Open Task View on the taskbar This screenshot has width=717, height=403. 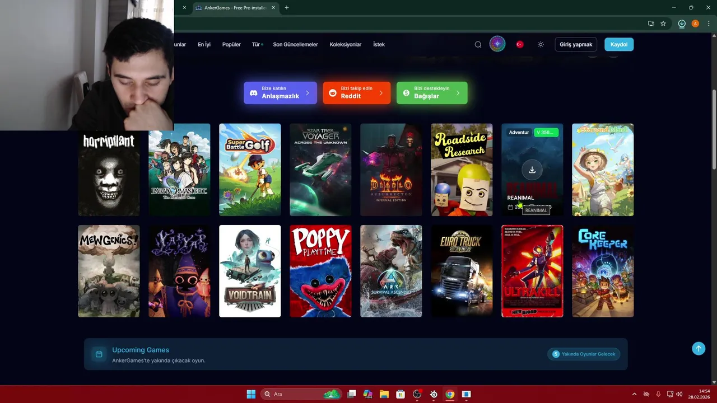tap(351, 394)
